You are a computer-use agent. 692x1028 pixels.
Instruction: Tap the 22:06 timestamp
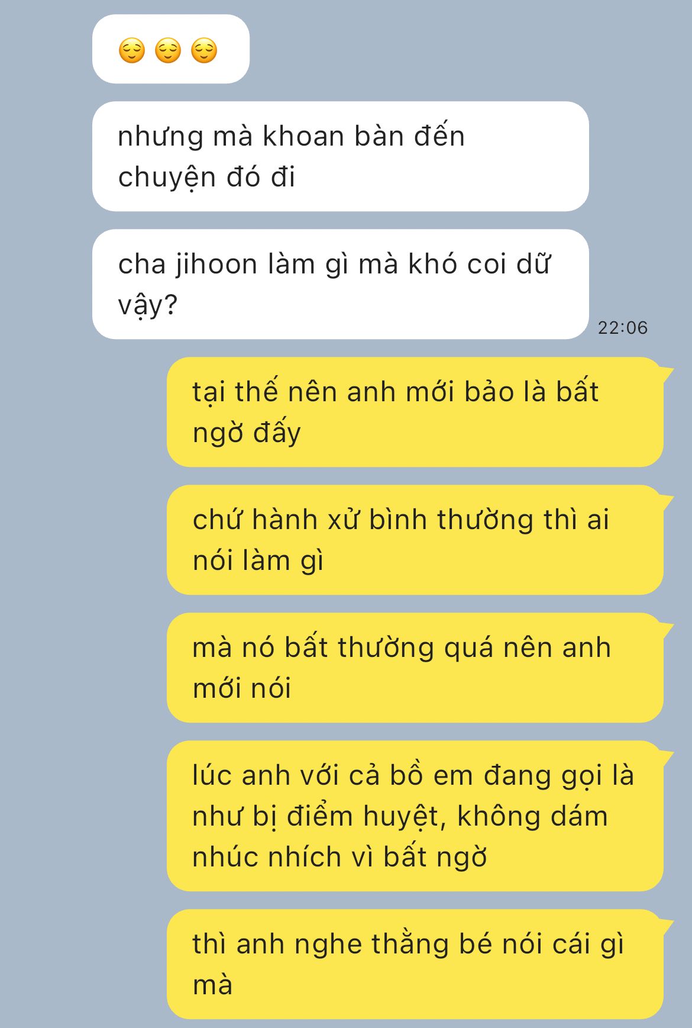(622, 327)
